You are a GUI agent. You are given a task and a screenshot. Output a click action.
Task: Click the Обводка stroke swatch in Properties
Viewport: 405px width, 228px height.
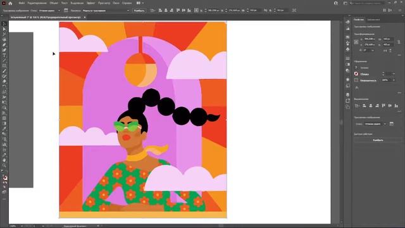point(356,74)
